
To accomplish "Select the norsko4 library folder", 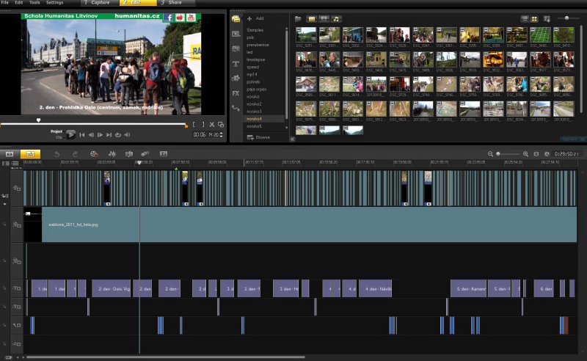I will [x=255, y=118].
